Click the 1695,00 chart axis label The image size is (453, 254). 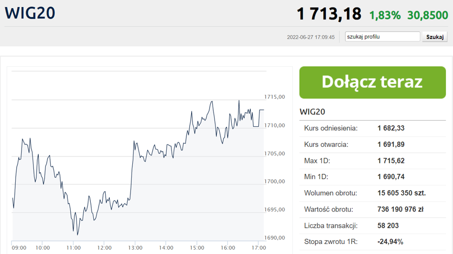tap(274, 210)
